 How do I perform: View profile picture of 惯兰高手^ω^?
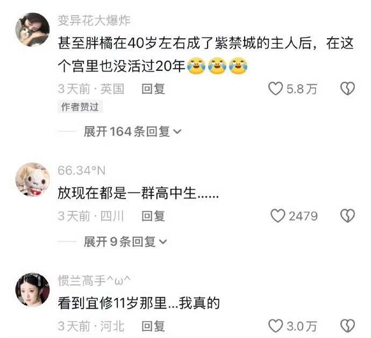[33, 290]
